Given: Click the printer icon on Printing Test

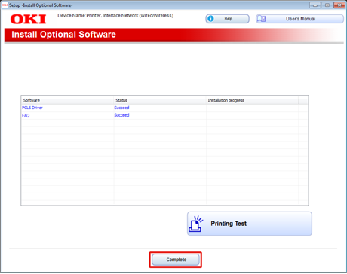Looking at the screenshot, I should click(x=196, y=224).
